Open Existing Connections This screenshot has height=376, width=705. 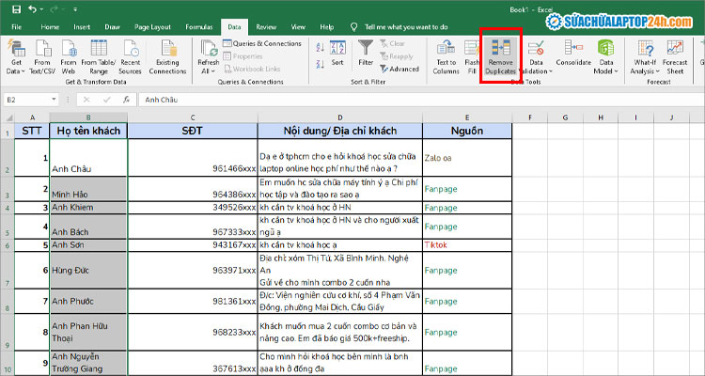point(167,57)
